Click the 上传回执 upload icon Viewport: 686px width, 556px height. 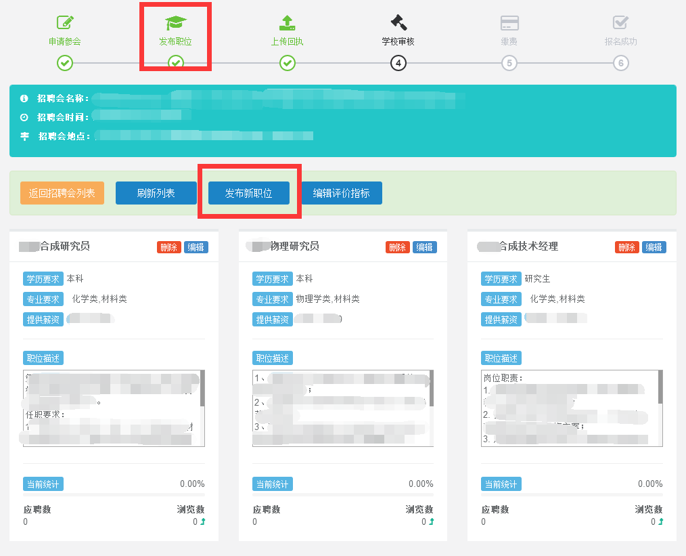[287, 22]
